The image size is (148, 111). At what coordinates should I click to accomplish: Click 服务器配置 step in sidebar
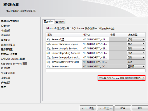(x=7, y=49)
